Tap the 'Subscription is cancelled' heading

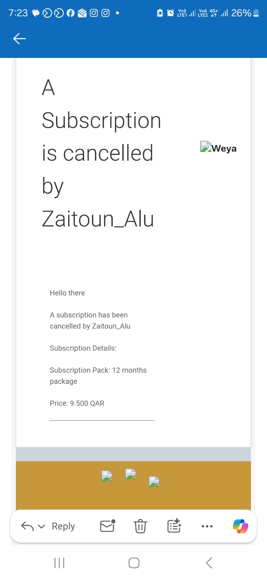pyautogui.click(x=101, y=152)
